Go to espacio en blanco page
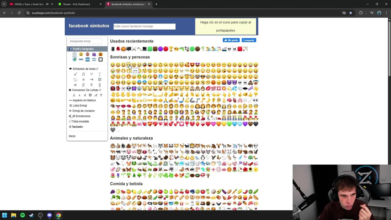 click(x=84, y=100)
